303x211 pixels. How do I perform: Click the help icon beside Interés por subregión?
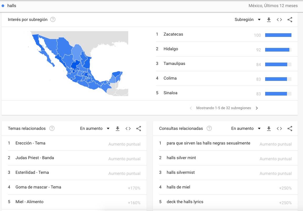[x=53, y=19]
